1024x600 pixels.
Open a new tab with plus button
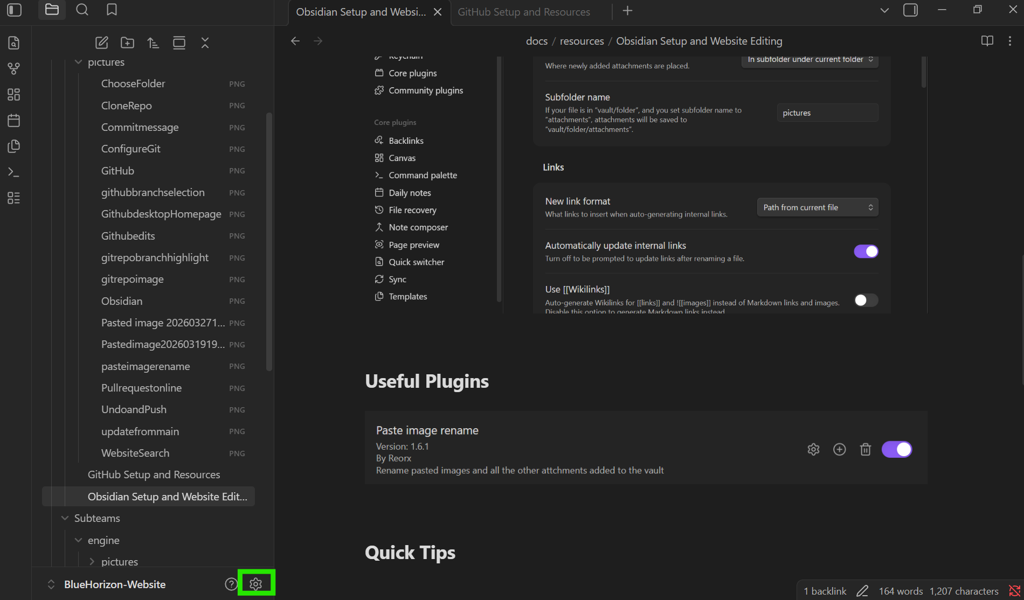click(x=627, y=11)
